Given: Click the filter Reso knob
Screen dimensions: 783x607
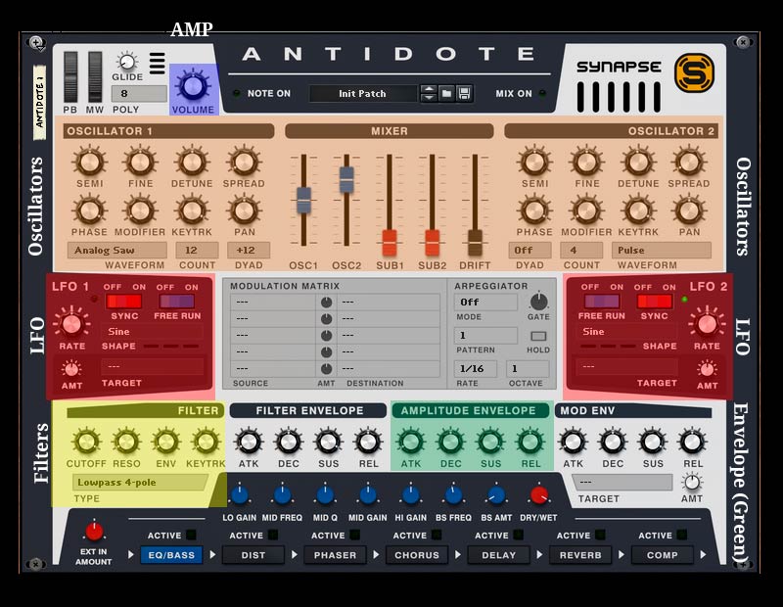Looking at the screenshot, I should pos(126,443).
